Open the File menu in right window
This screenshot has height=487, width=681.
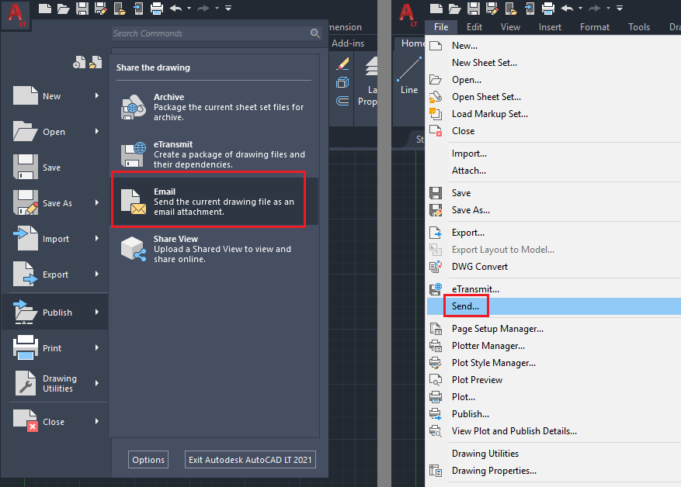click(x=441, y=27)
